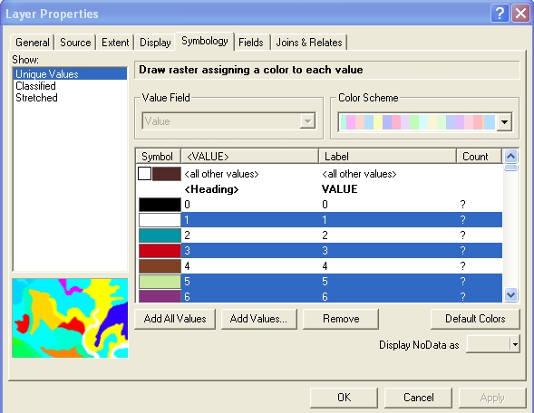Click the black color swatch for value 0
534x413 pixels.
160,205
